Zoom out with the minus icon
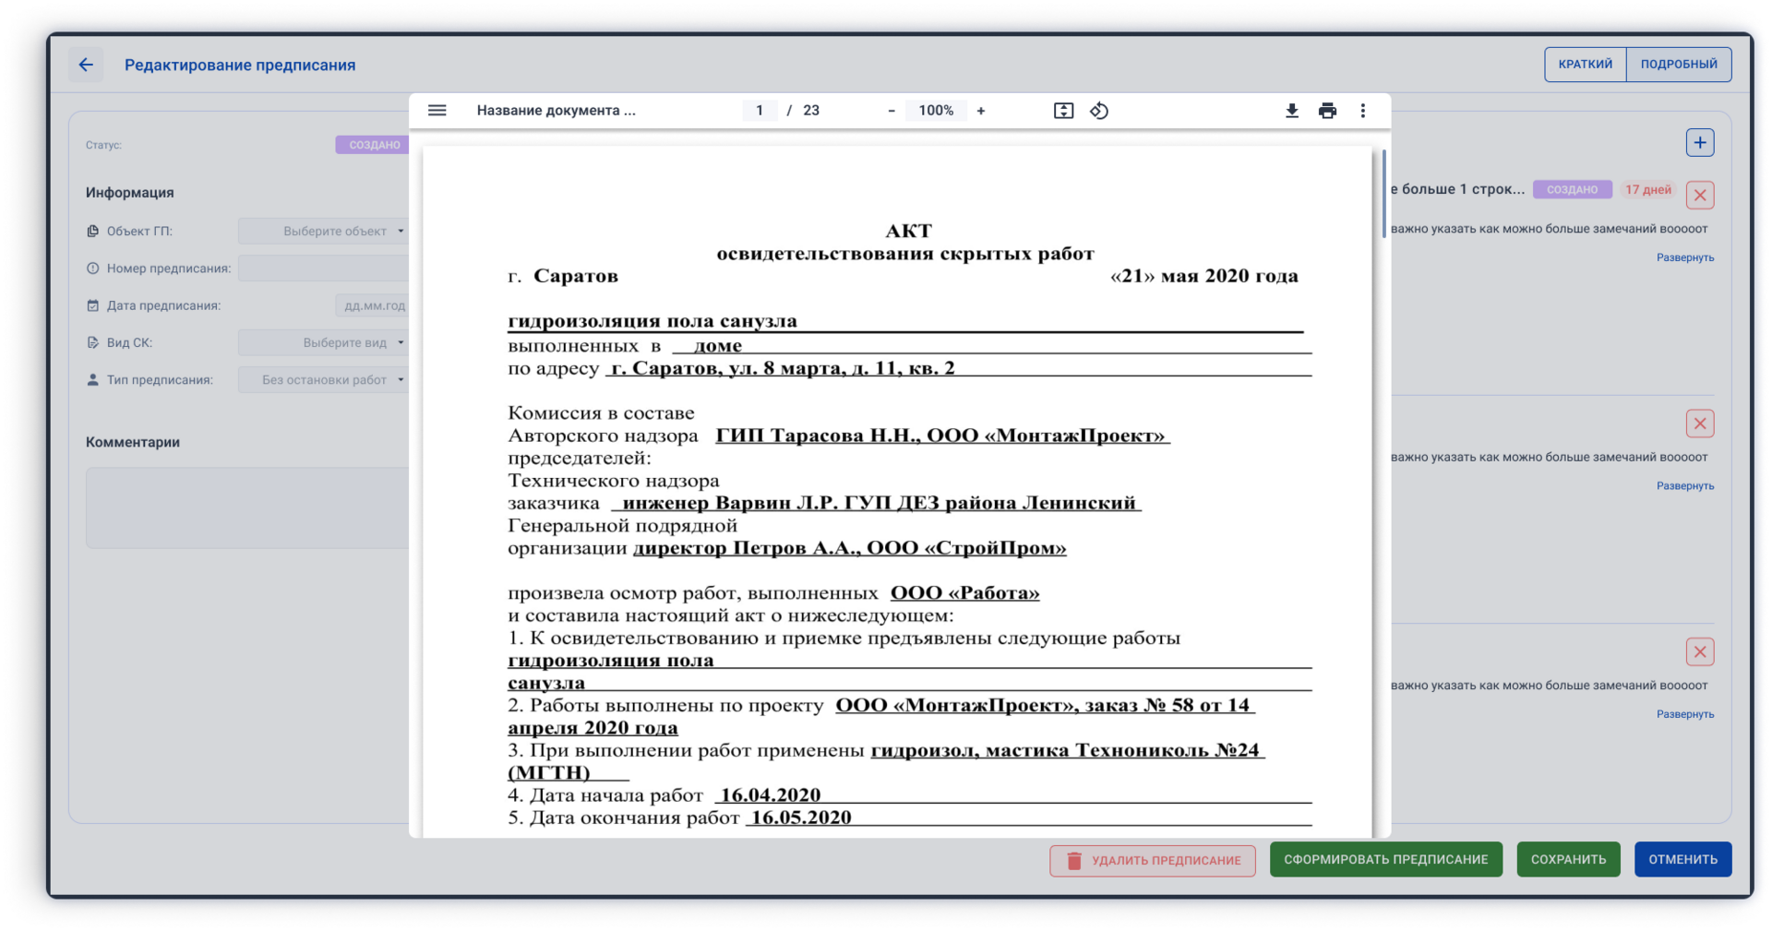The image size is (1772, 931). (x=891, y=111)
